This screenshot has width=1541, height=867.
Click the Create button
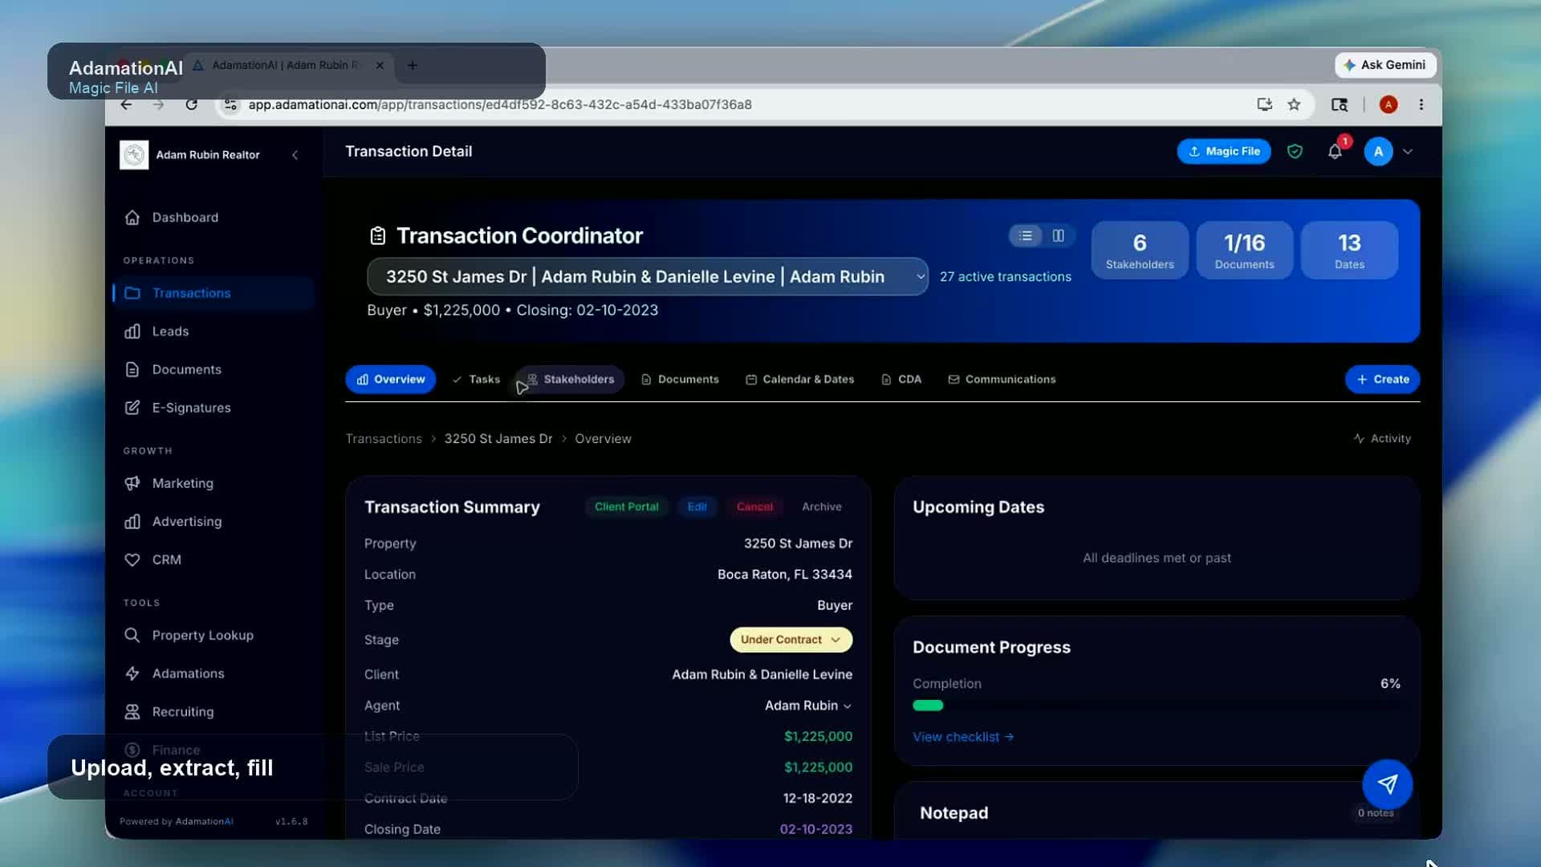tap(1382, 379)
